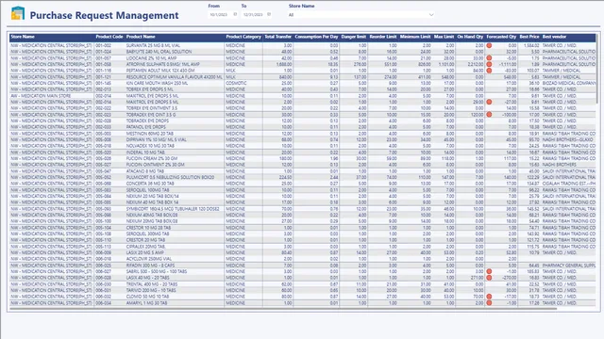Open the Store Name dropdown
The width and height of the screenshot is (604, 339).
tap(361, 15)
